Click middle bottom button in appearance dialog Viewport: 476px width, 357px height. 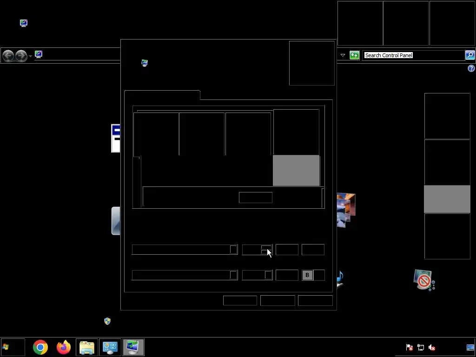tap(278, 301)
